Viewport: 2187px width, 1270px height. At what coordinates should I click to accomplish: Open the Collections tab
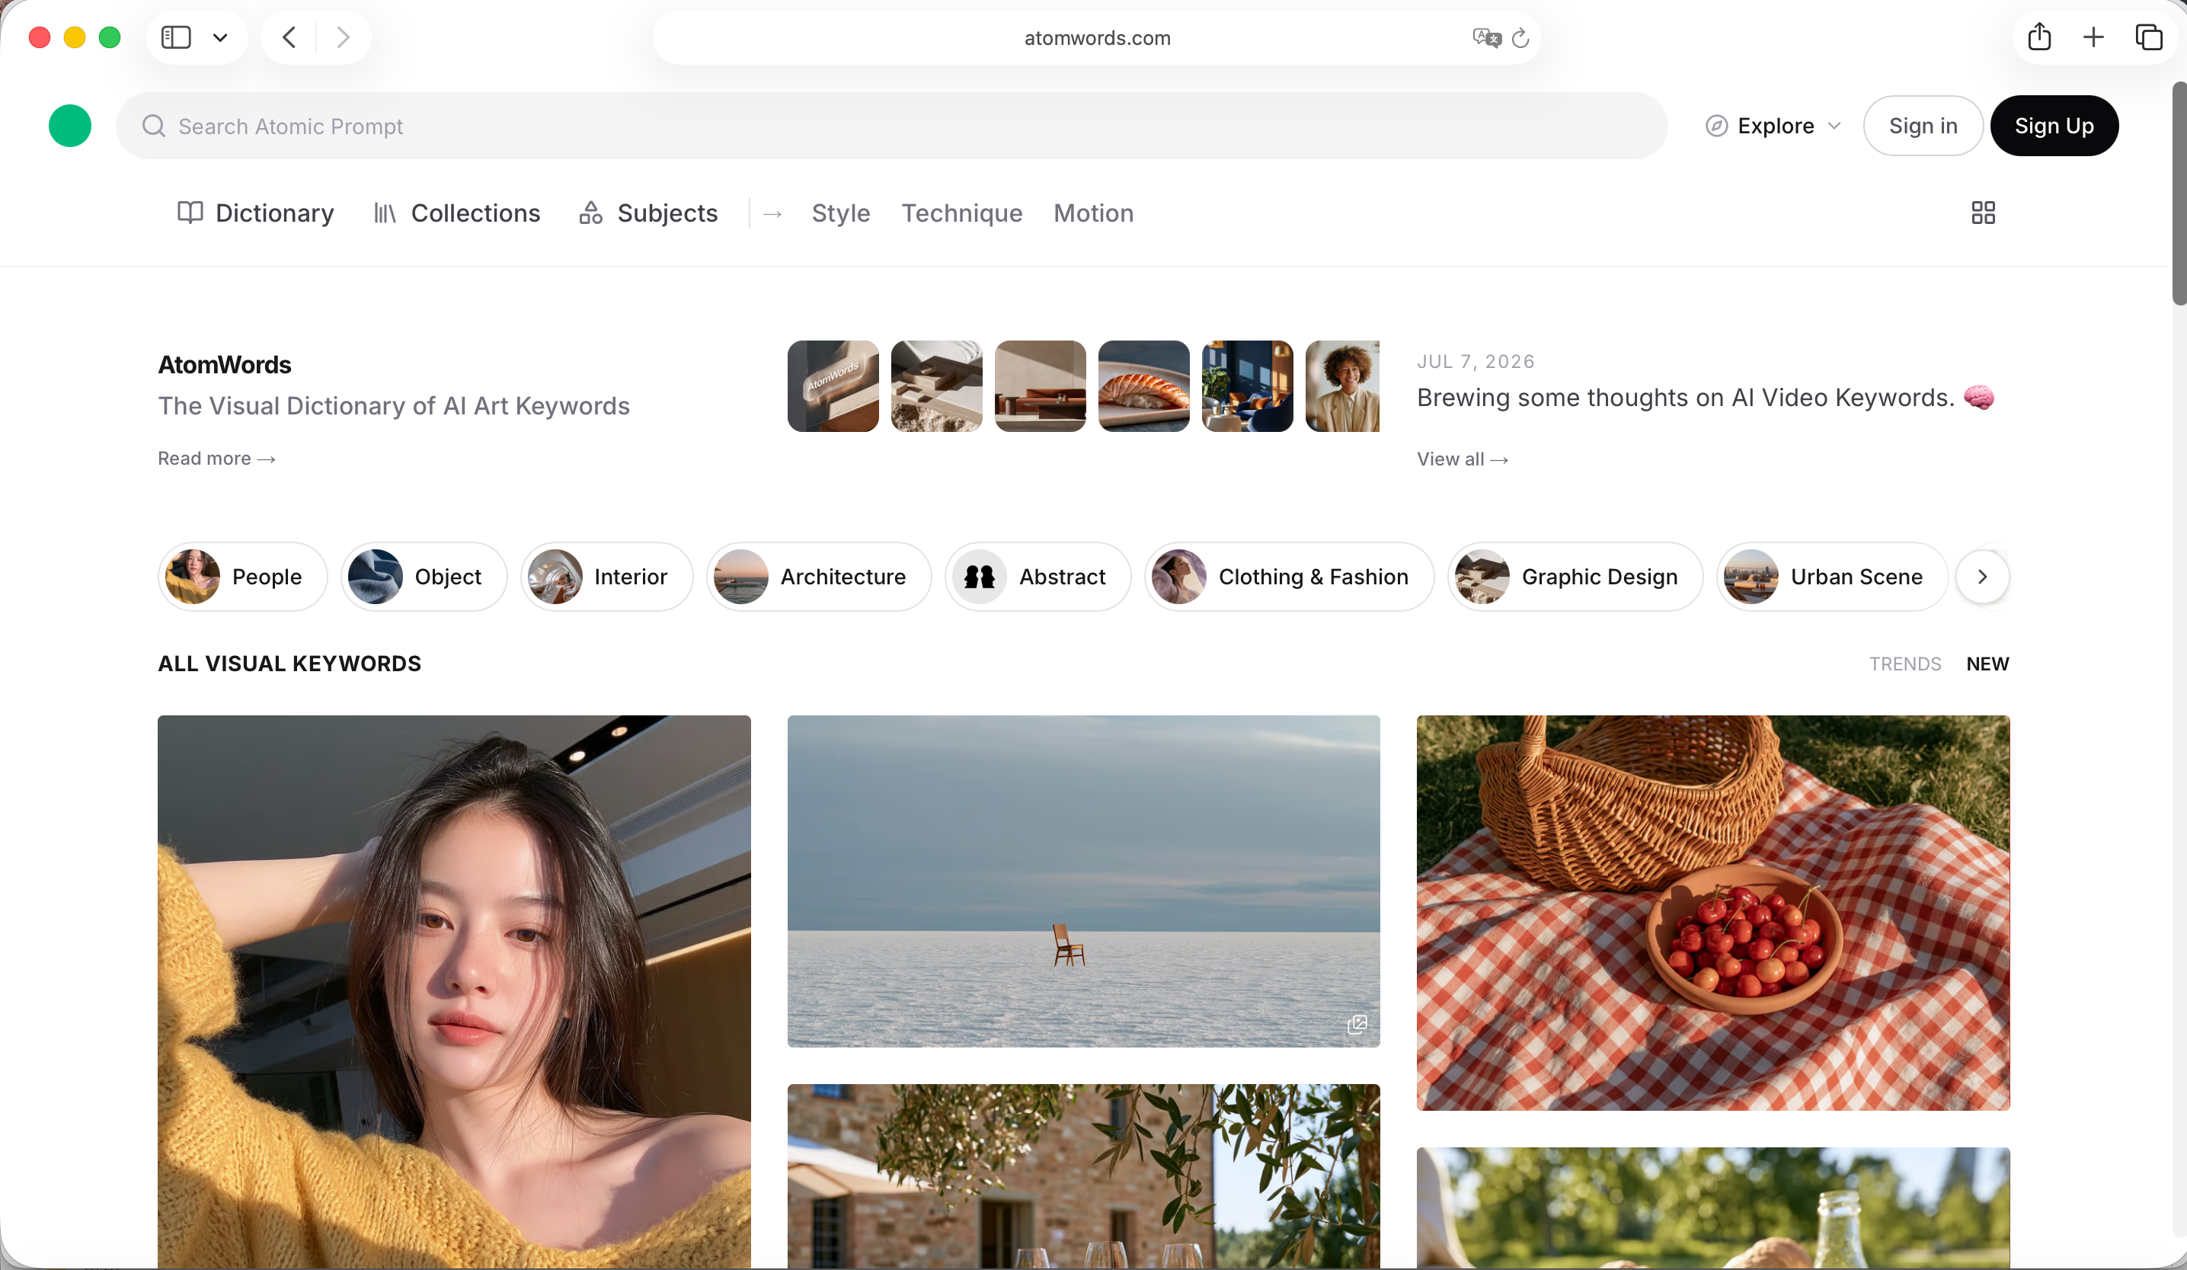457,213
